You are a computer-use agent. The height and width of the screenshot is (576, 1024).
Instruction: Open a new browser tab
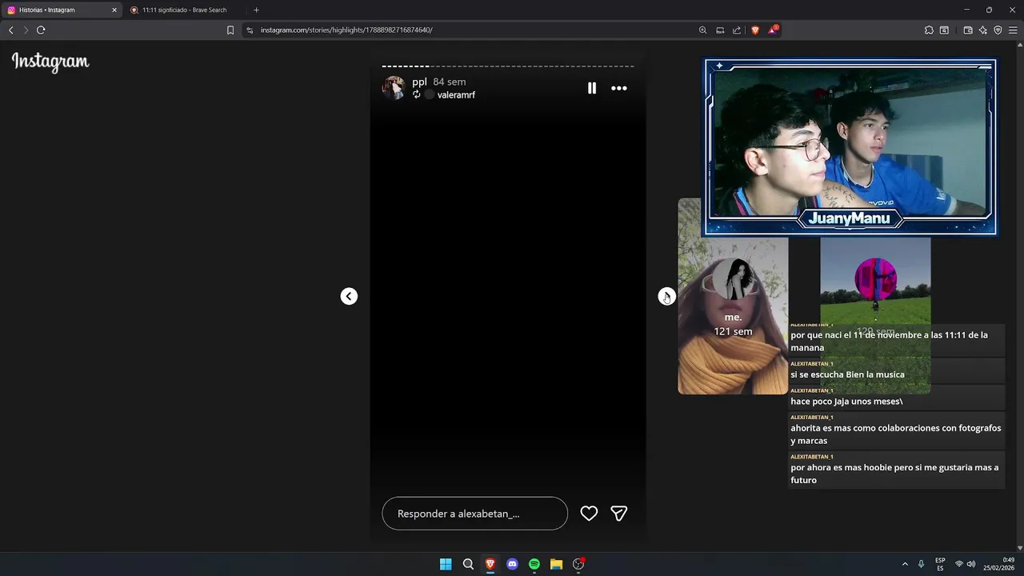(x=256, y=10)
